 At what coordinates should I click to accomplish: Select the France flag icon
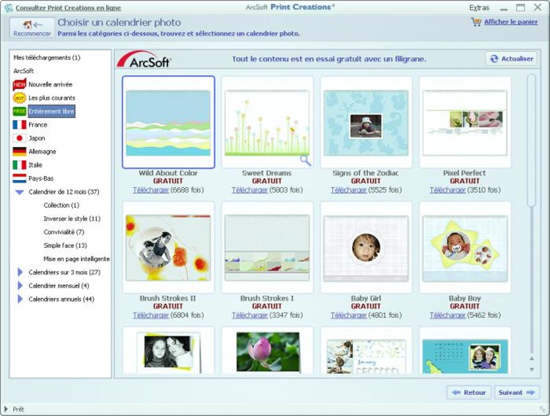(x=19, y=125)
